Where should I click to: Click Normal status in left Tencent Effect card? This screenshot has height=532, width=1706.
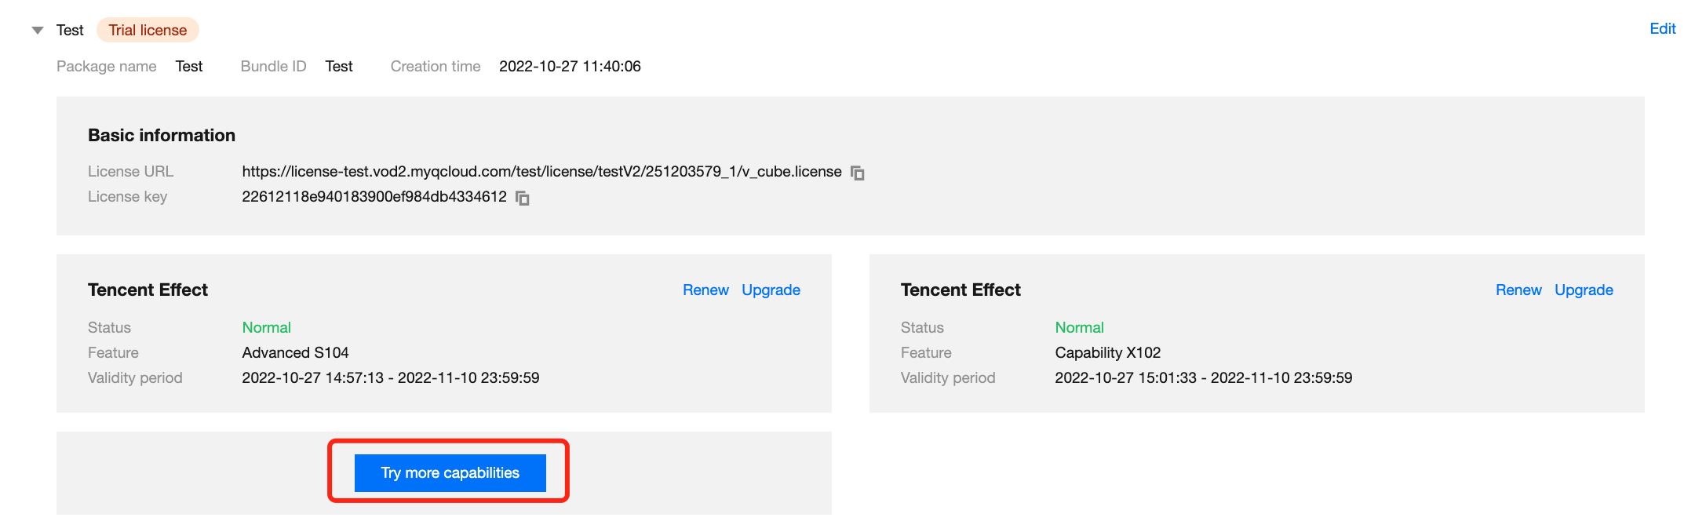tap(266, 328)
